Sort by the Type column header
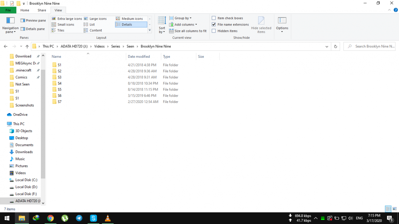The height and width of the screenshot is (224, 399). click(179, 56)
